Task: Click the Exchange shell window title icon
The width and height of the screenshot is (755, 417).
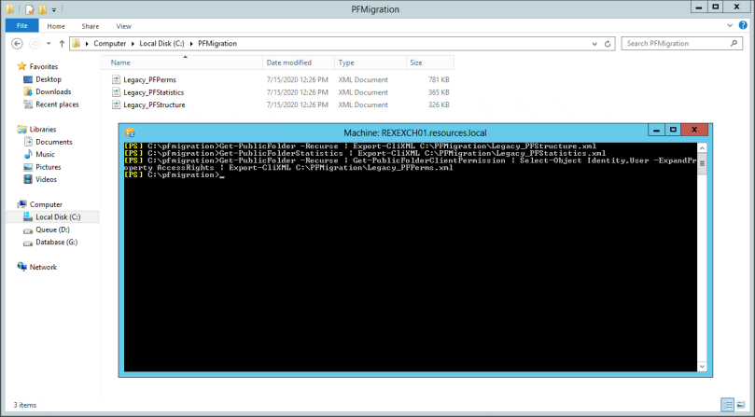Action: (x=130, y=132)
